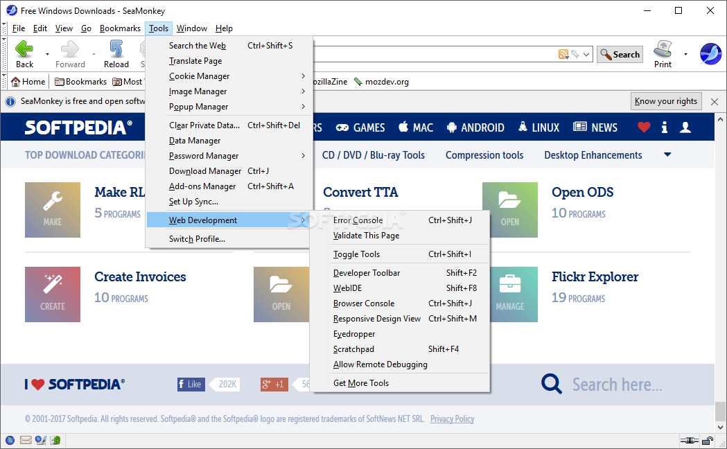Viewport: 727px width, 449px height.
Task: Select Switch Profile menu item
Action: pyautogui.click(x=229, y=239)
